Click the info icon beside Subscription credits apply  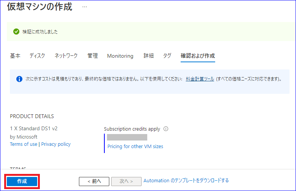pyautogui.click(x=166, y=129)
